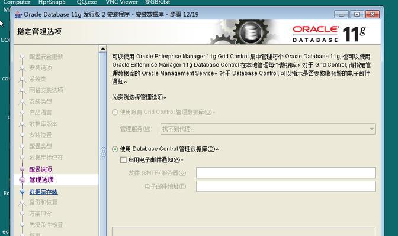Enable the email notification checkbox

pyautogui.click(x=123, y=160)
